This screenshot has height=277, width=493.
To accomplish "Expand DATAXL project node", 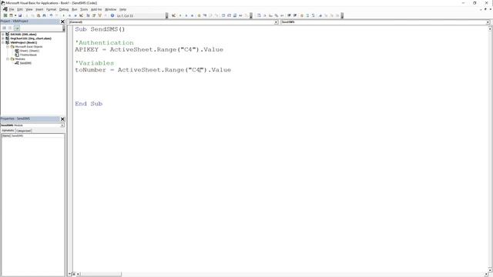I will (x=3, y=34).
